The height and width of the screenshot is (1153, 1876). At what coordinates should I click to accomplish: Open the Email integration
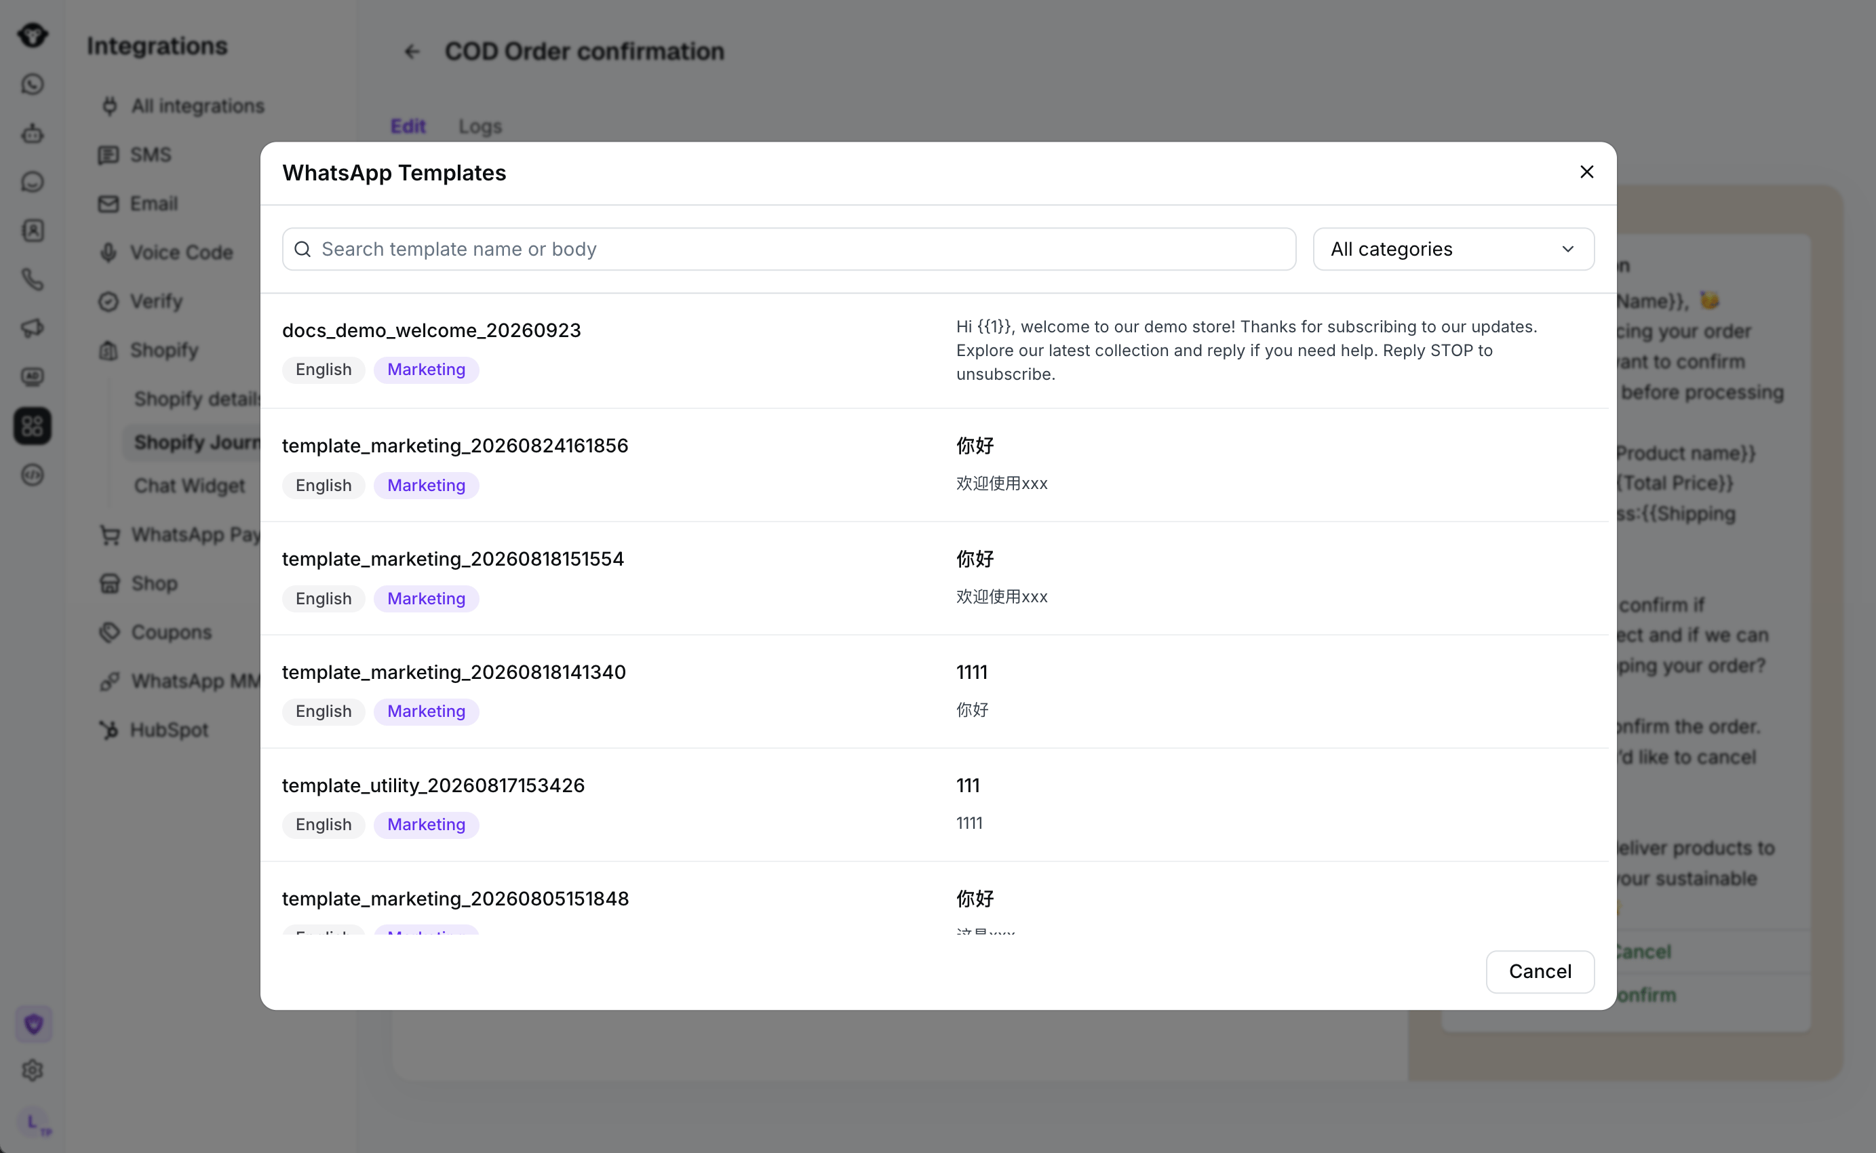(138, 203)
